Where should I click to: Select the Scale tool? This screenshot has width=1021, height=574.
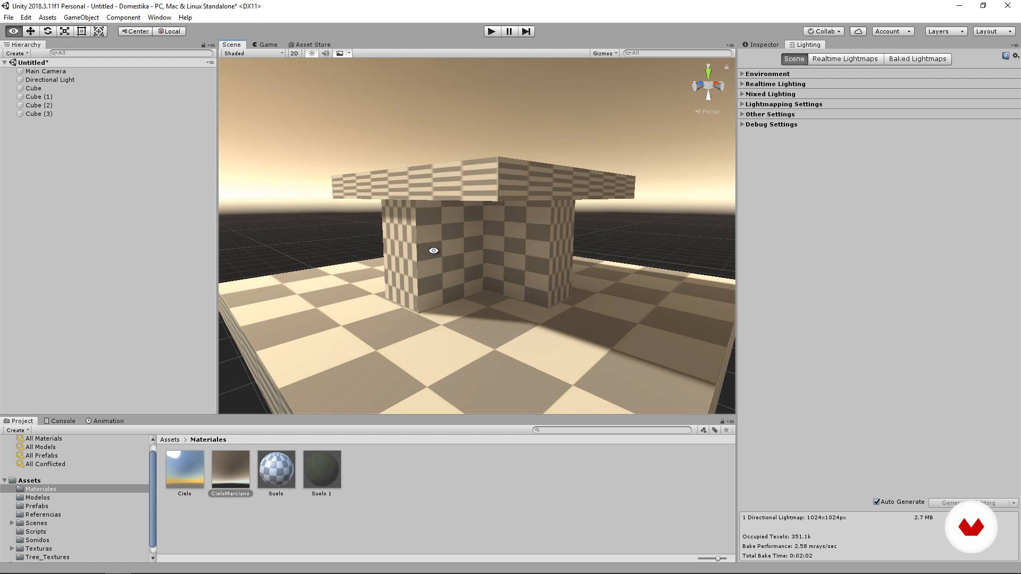coord(64,31)
